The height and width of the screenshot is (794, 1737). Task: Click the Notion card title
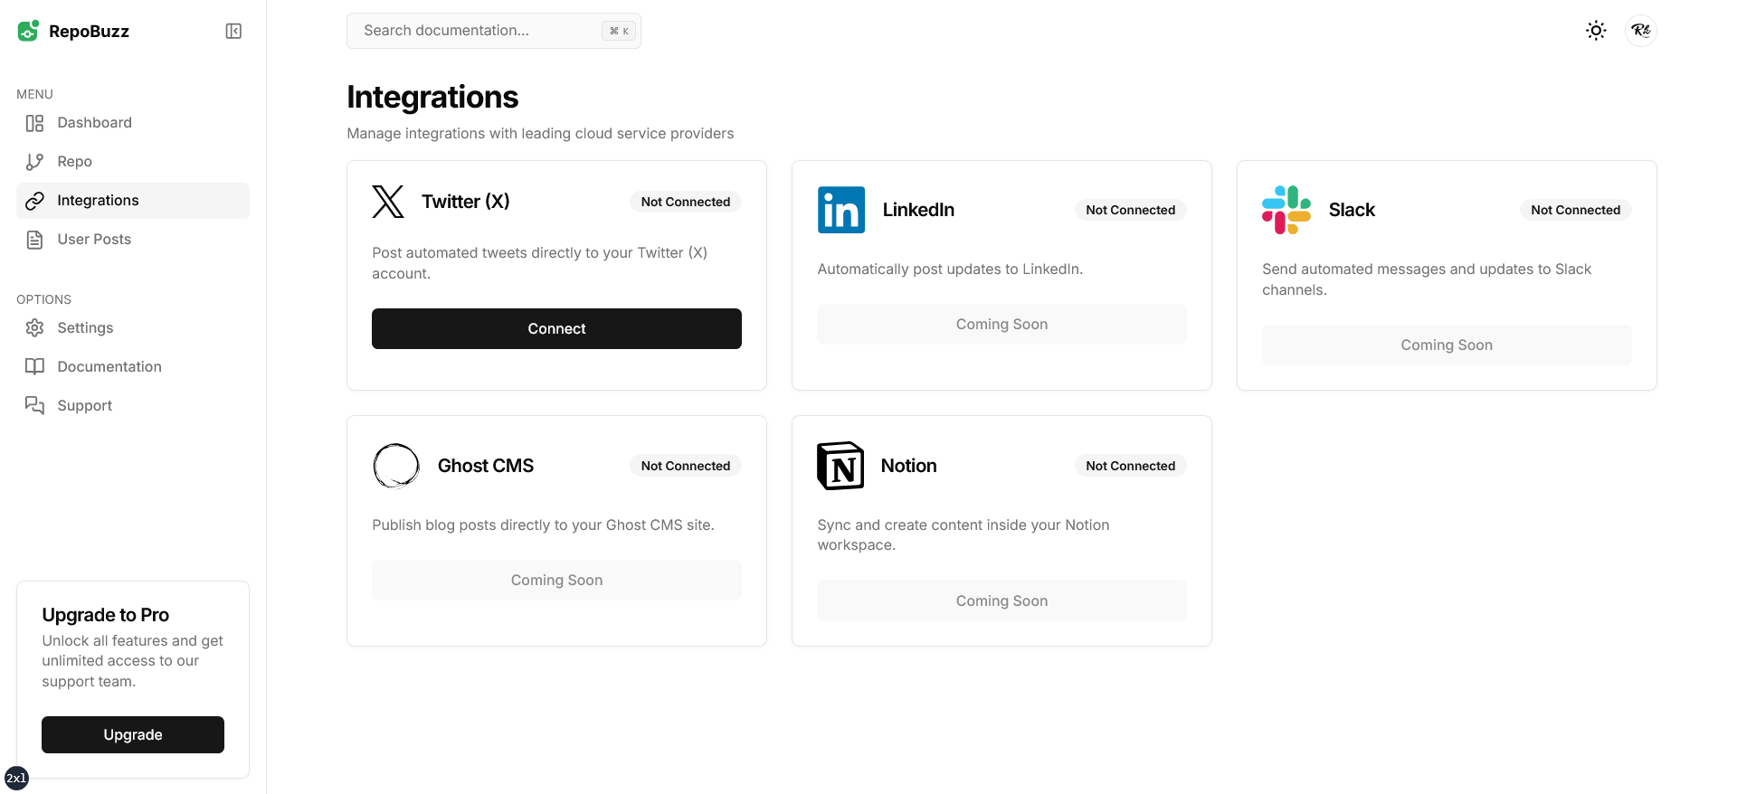click(909, 466)
